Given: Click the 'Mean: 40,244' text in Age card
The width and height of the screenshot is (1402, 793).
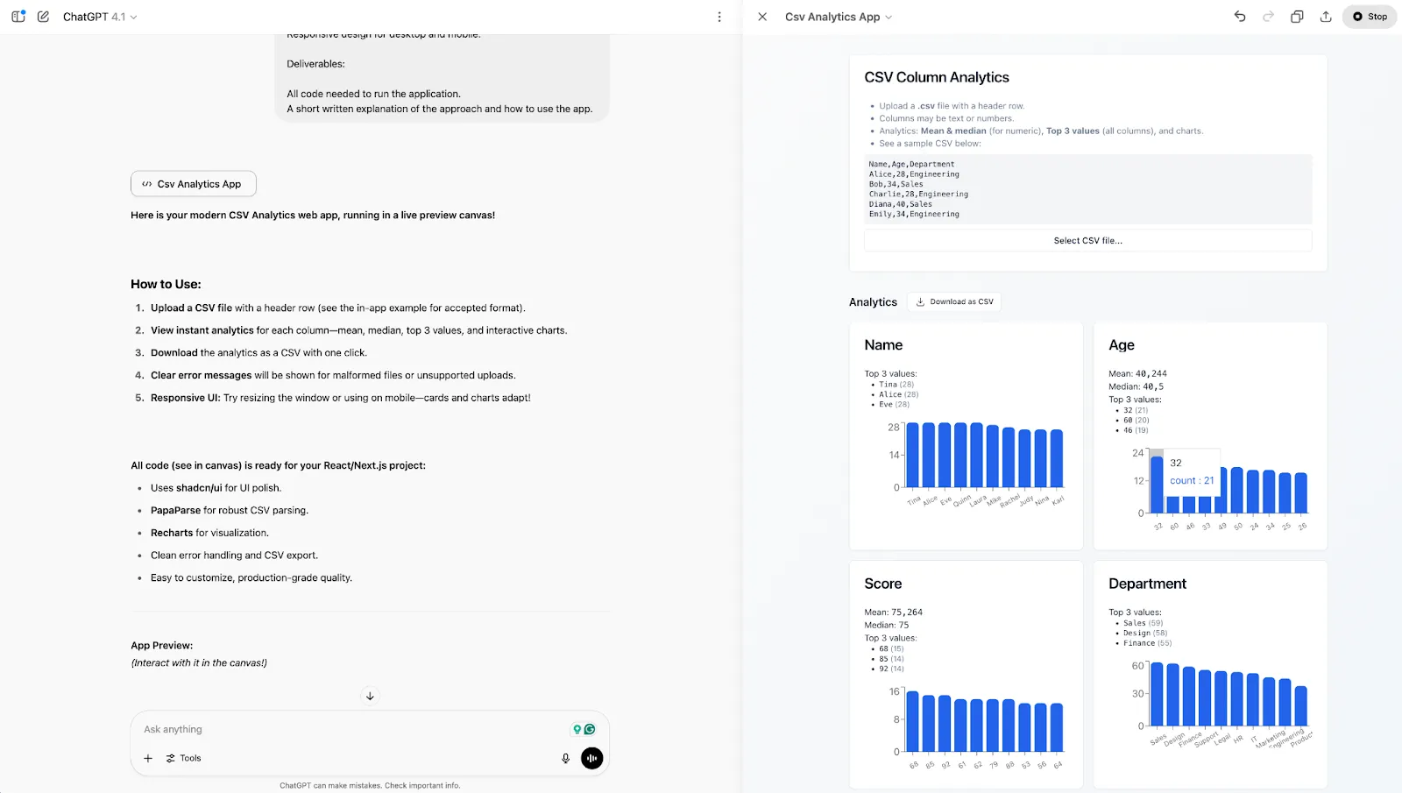Looking at the screenshot, I should coord(1137,373).
